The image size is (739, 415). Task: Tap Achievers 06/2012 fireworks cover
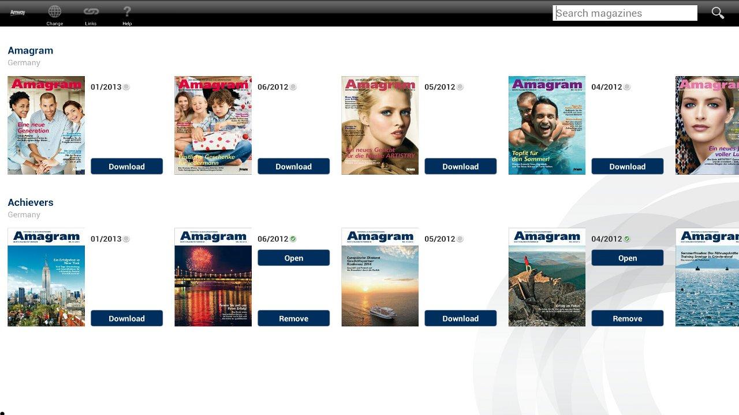click(x=213, y=277)
